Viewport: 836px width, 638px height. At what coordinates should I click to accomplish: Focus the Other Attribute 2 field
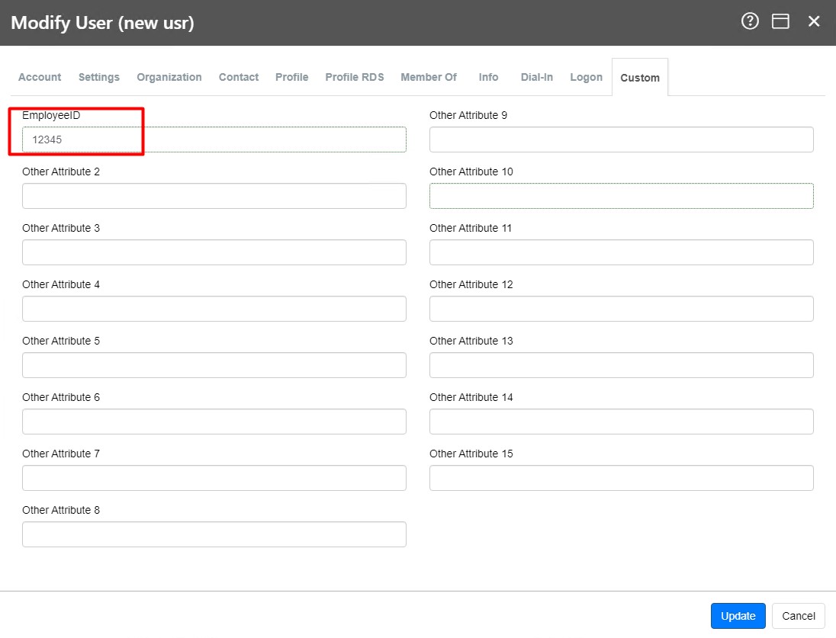pyautogui.click(x=214, y=196)
